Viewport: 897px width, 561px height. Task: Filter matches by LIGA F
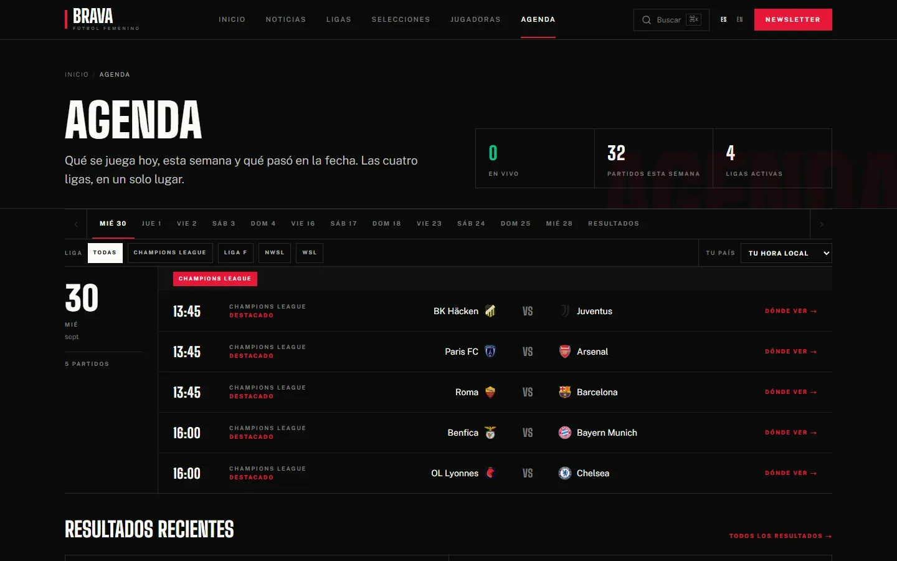coord(235,253)
